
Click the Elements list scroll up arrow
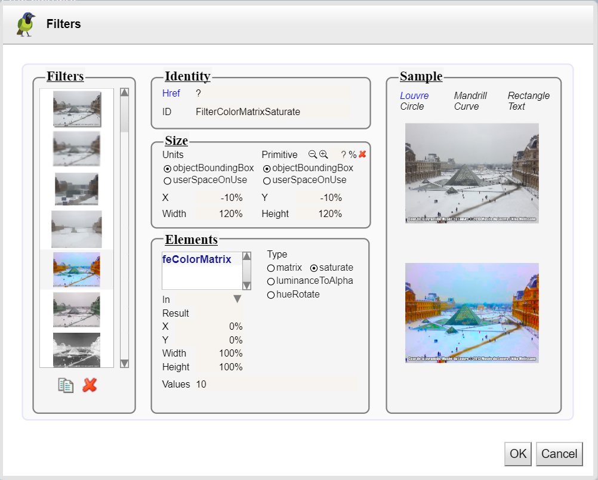tap(246, 256)
